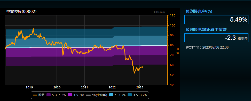
Task: Toggle the 4-3.5% band legend
Action: coord(117,95)
